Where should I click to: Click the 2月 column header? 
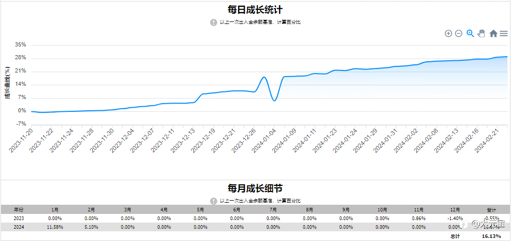pos(91,210)
